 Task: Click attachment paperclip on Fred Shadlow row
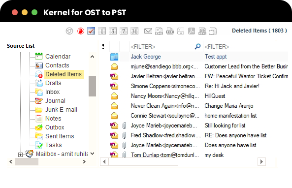pos(124,135)
